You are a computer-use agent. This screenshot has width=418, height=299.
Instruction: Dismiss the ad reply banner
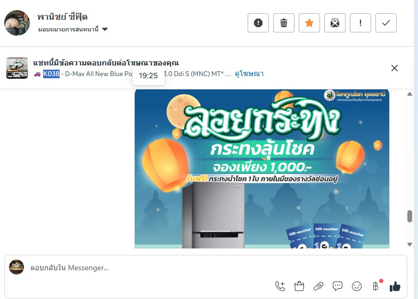coord(395,68)
